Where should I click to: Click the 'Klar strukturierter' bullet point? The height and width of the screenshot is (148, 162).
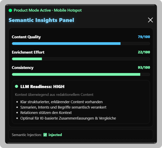(x=61, y=102)
